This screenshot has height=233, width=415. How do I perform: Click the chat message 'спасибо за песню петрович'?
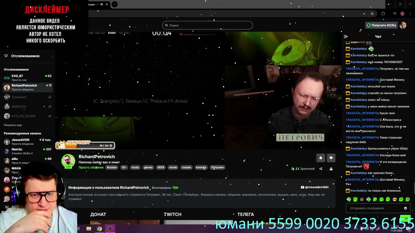tap(387, 93)
